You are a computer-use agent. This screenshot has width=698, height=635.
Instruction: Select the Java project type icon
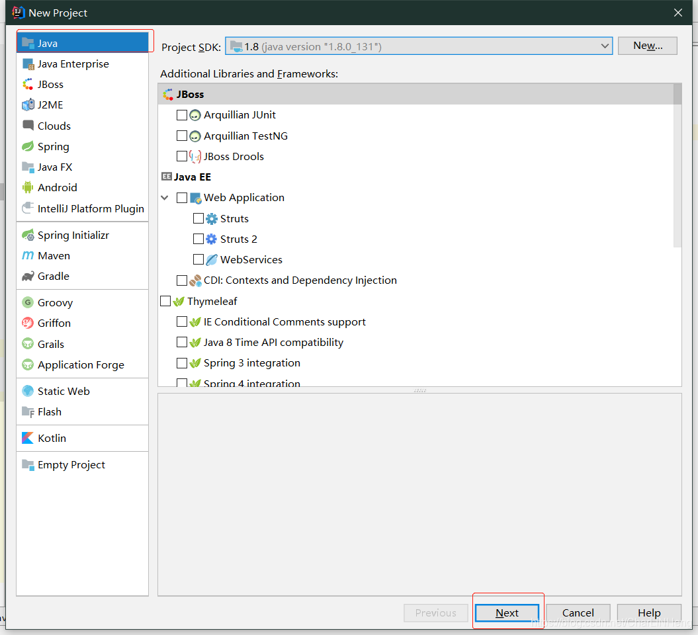pyautogui.click(x=28, y=43)
